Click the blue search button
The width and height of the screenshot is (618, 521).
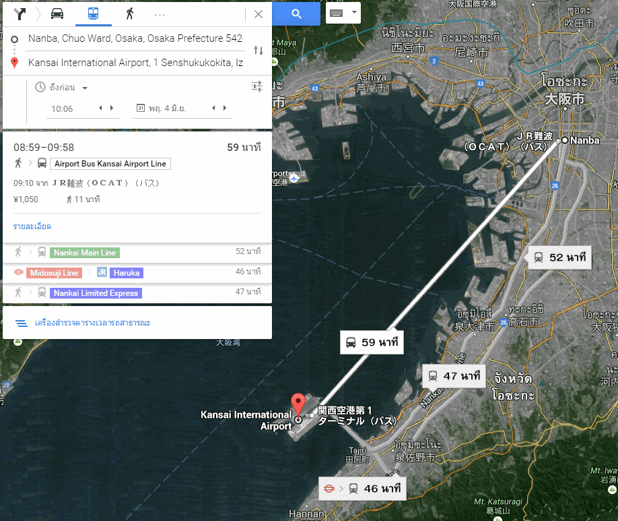coord(296,13)
